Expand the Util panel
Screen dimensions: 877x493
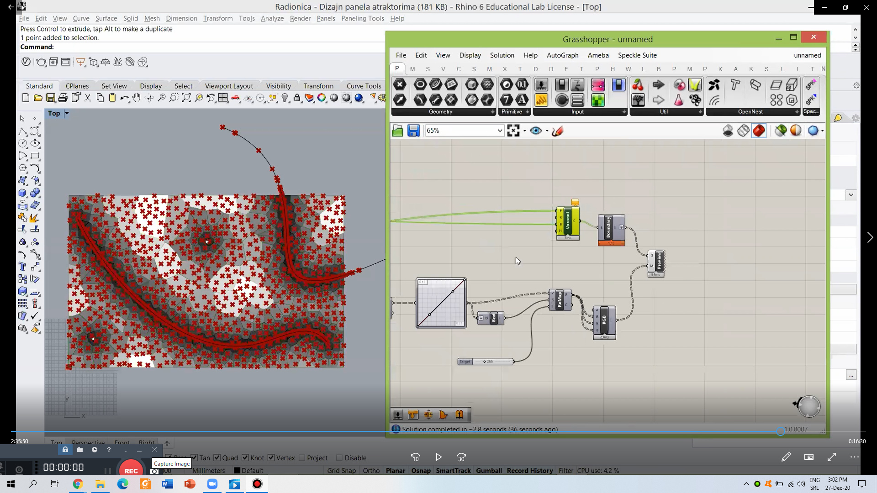click(700, 112)
